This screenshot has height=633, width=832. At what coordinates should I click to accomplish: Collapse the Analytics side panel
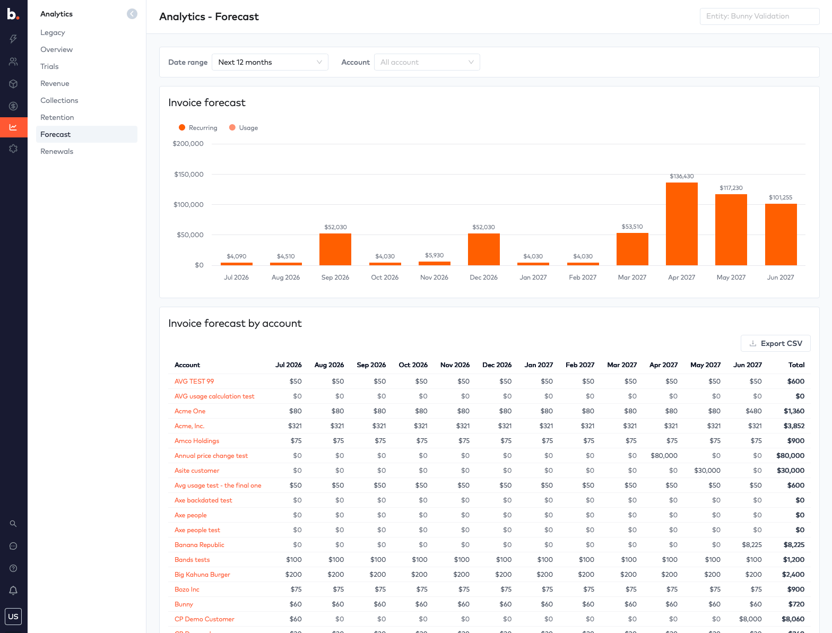click(x=132, y=14)
